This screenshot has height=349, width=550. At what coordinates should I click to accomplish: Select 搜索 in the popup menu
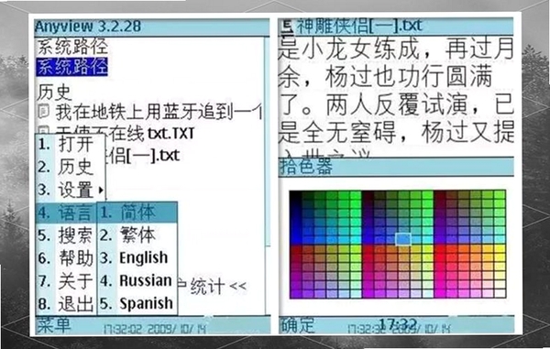click(x=66, y=235)
